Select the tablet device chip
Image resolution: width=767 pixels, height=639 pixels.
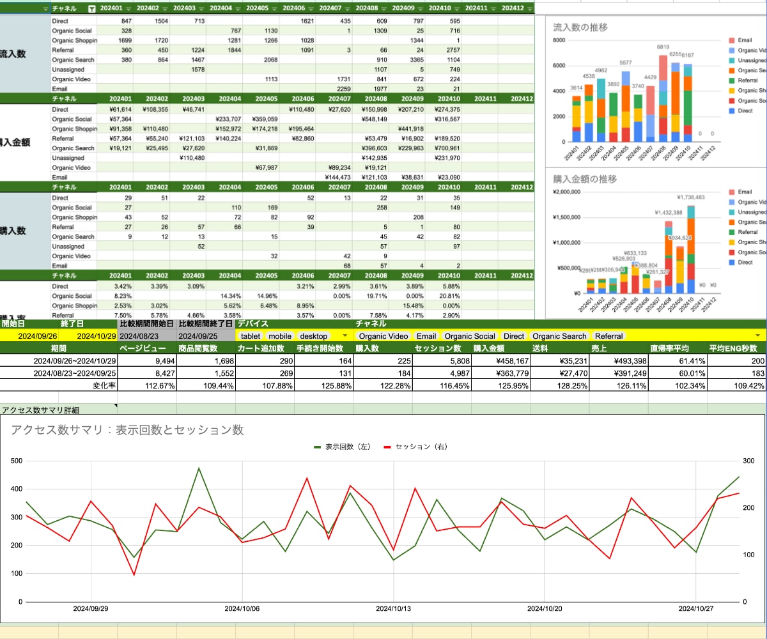pos(251,336)
